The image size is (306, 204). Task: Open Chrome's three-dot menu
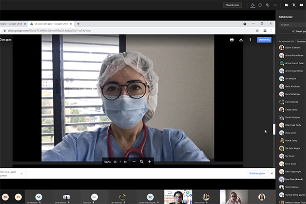[271, 31]
